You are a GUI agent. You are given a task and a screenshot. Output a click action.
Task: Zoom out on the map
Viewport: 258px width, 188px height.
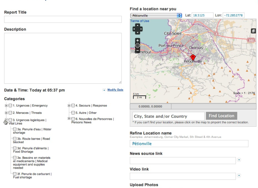click(137, 51)
